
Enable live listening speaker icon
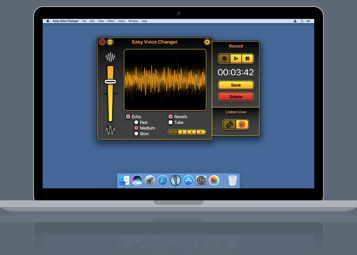click(x=230, y=124)
